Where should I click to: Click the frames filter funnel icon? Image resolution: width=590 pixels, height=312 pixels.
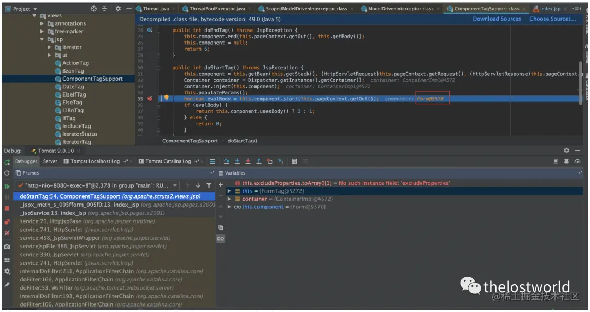click(209, 185)
